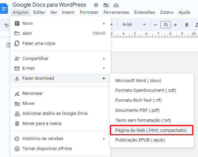Click the horizontal ruler at mark 7

tap(158, 34)
